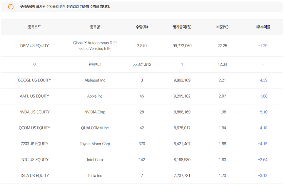Viewport: 284px width, 185px height.
Task: Select the TSLA US EQUITY code
Action: (x=34, y=176)
